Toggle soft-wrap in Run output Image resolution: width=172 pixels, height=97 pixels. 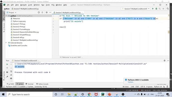coord(11,71)
